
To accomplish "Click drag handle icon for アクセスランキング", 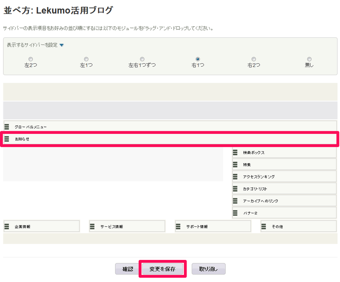I will click(235, 177).
